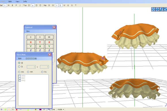Toggle the Me: O display button
The height and width of the screenshot is (111, 167).
pyautogui.click(x=53, y=5)
